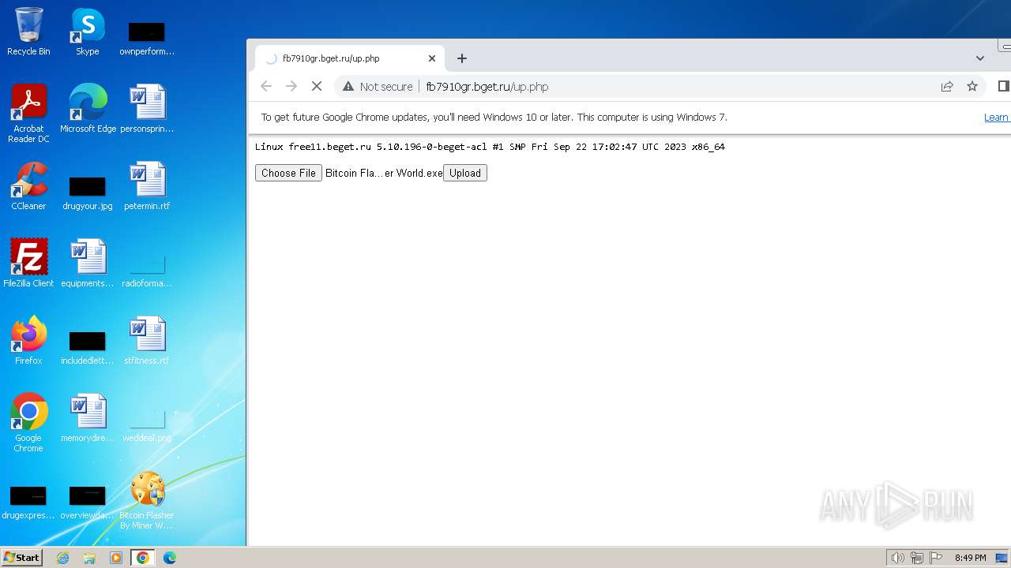The image size is (1011, 568).
Task: Open Windows Media Player from taskbar
Action: pyautogui.click(x=116, y=558)
